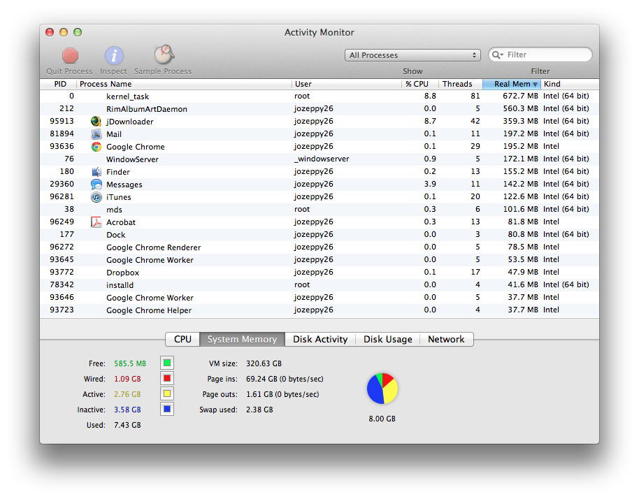Click the _windowserver user cell
The image size is (639, 499).
pos(322,159)
